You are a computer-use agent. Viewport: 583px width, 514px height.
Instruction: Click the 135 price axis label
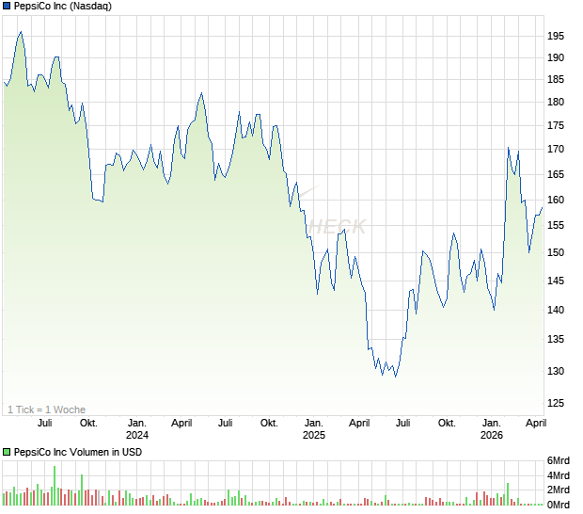[x=556, y=340]
